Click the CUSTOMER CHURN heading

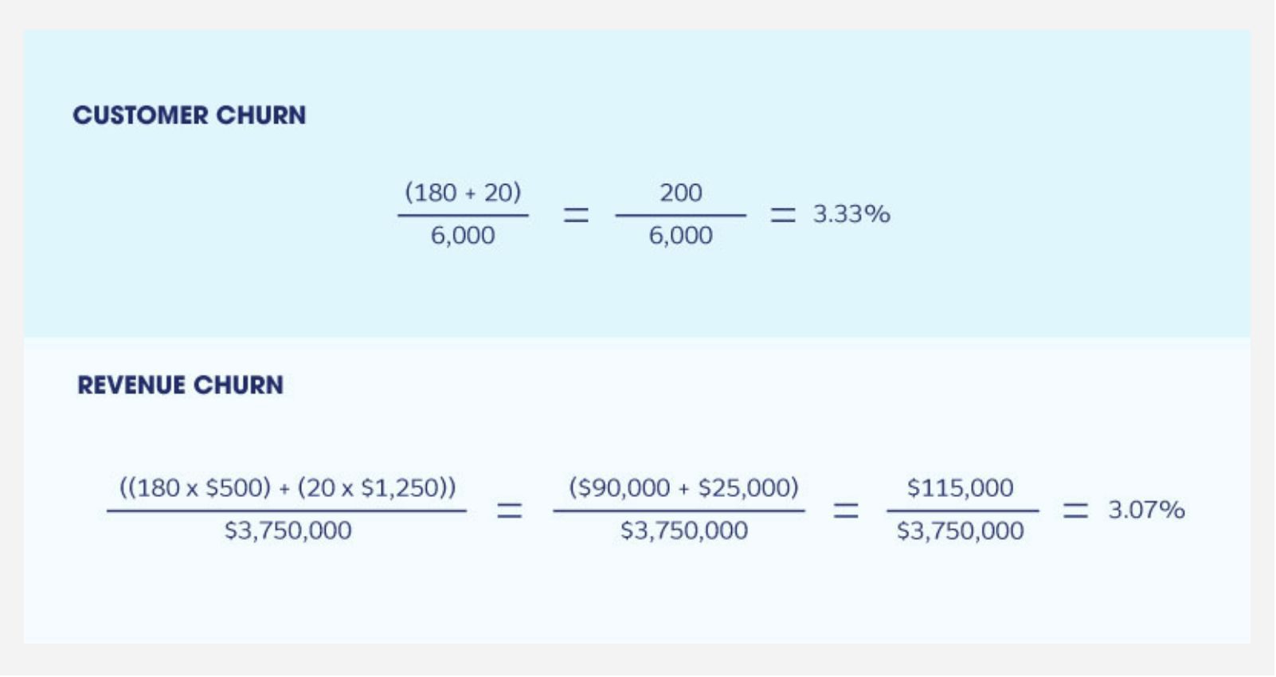point(190,115)
